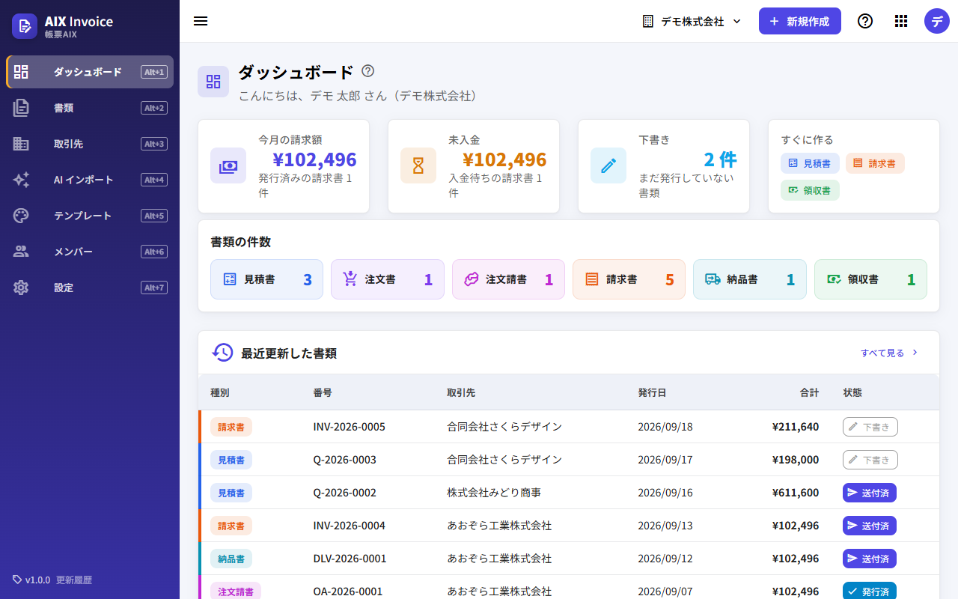Viewport: 958px width, 599px height.
Task: Open the 今月の請求額 summary card amount
Action: [314, 159]
